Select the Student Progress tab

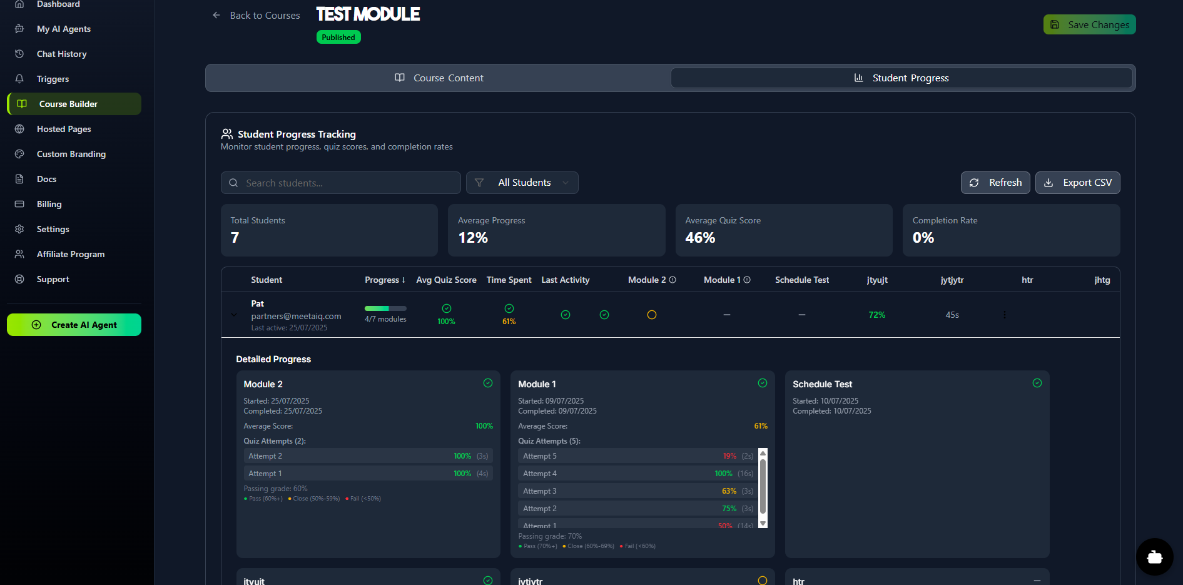(x=901, y=78)
